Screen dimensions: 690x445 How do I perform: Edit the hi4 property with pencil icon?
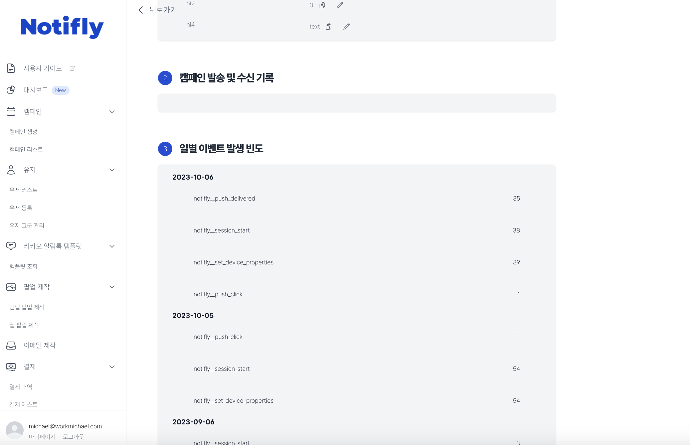coord(346,26)
